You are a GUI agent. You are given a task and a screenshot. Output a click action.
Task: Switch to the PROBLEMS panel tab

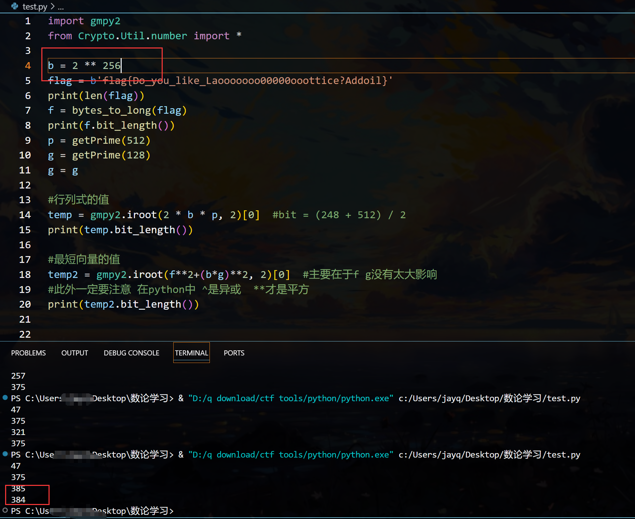click(x=28, y=353)
